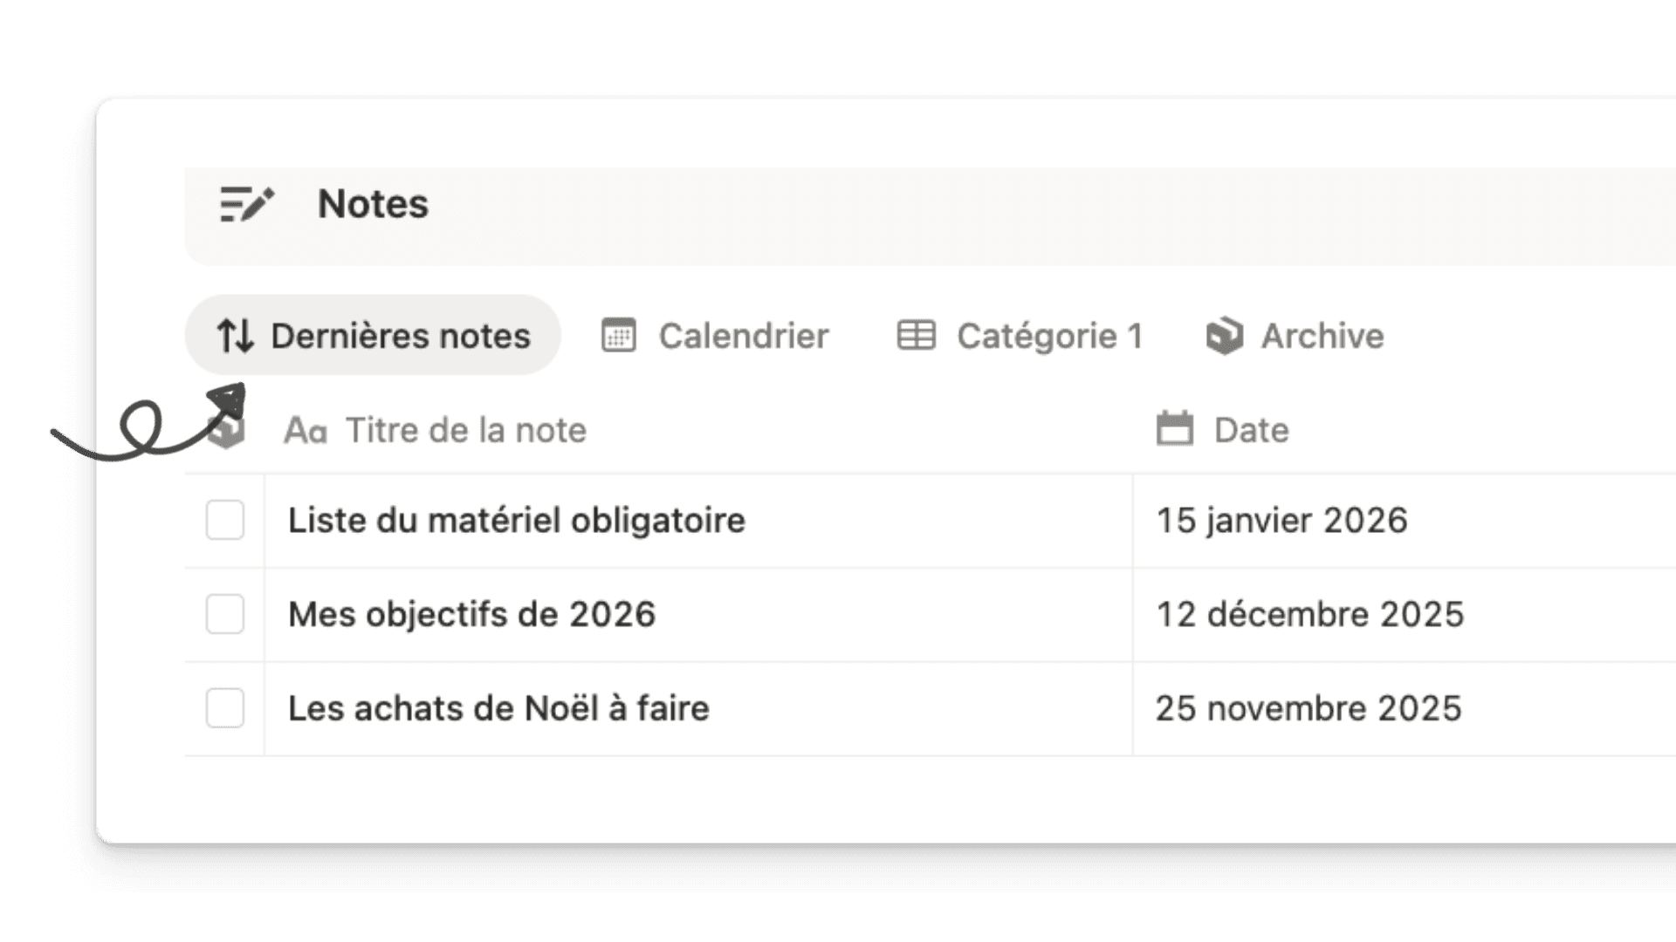The height and width of the screenshot is (942, 1676).
Task: Open the note Liste du matériel obligatoire
Action: pos(517,521)
